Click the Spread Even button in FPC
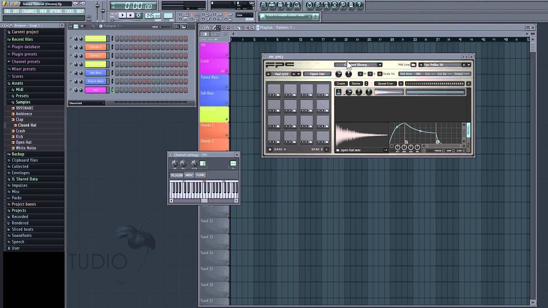Image resolution: width=548 pixels, height=308 pixels. (x=385, y=83)
